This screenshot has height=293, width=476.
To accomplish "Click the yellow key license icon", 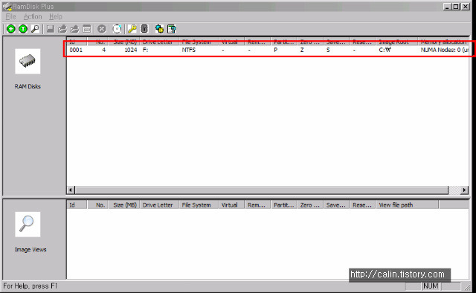I will pyautogui.click(x=132, y=29).
